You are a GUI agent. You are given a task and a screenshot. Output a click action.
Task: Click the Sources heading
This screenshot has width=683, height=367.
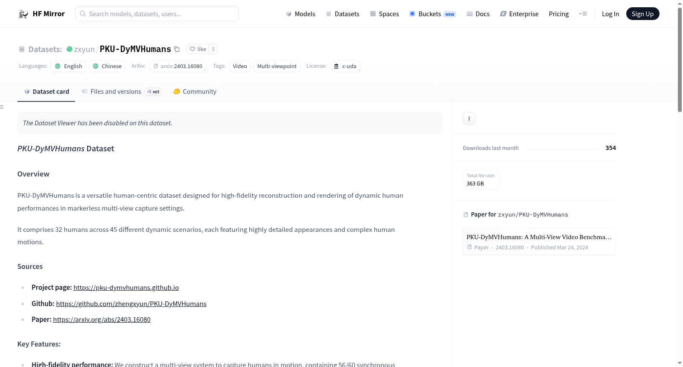[x=30, y=266]
